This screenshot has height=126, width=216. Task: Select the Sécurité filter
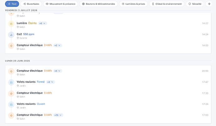tap(195, 4)
